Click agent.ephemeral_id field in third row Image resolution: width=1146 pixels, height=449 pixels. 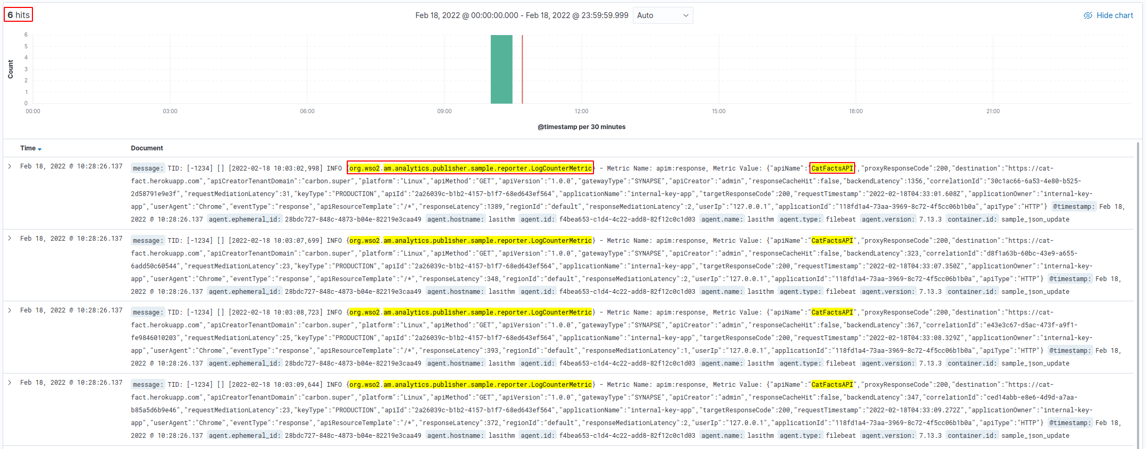point(244,363)
